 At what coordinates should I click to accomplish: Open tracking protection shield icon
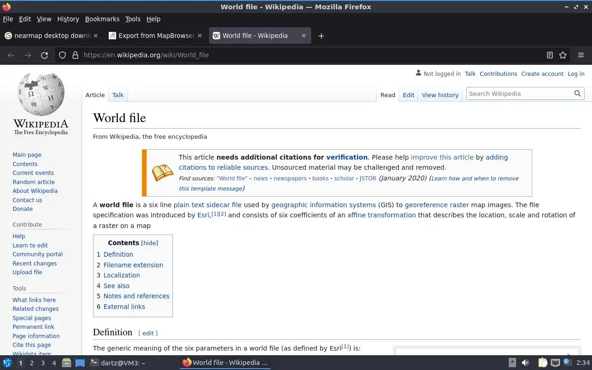[x=62, y=55]
